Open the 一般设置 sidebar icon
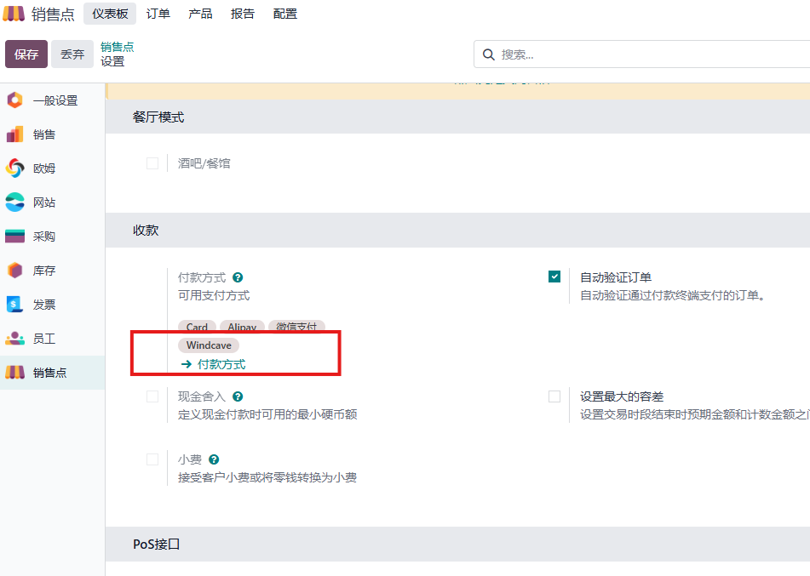810x576 pixels. click(15, 100)
